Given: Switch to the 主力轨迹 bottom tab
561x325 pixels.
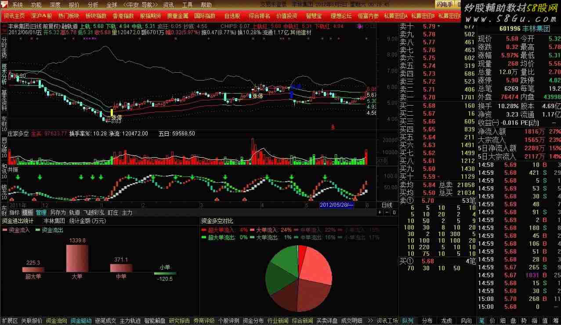Looking at the screenshot, I should 130,321.
